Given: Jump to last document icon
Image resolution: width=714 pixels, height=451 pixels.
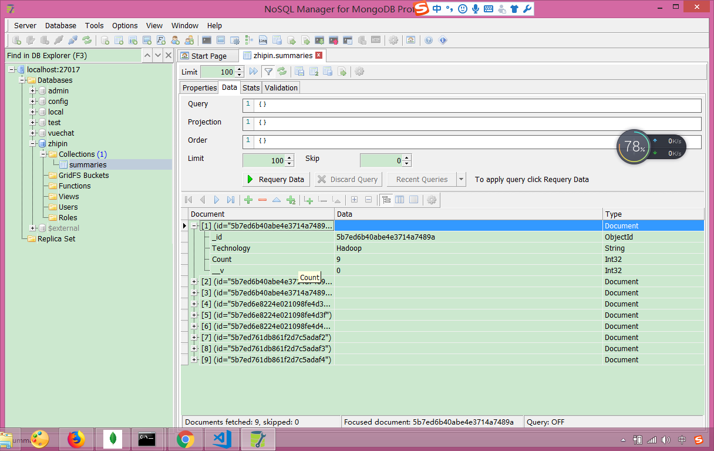Looking at the screenshot, I should pos(231,200).
